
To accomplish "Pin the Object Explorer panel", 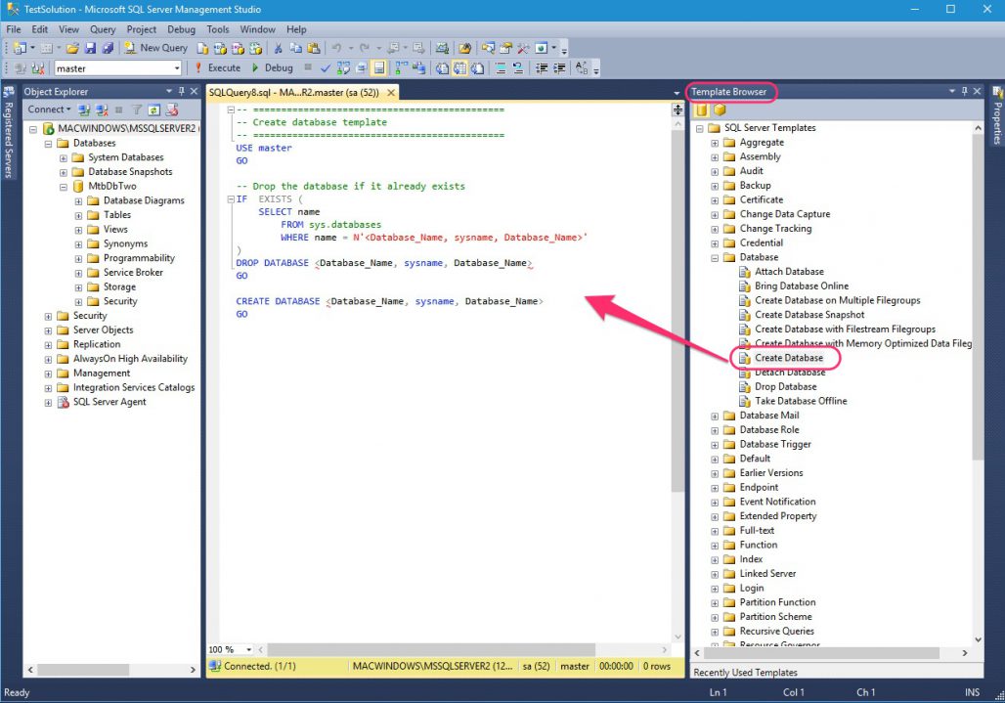I will [x=182, y=92].
